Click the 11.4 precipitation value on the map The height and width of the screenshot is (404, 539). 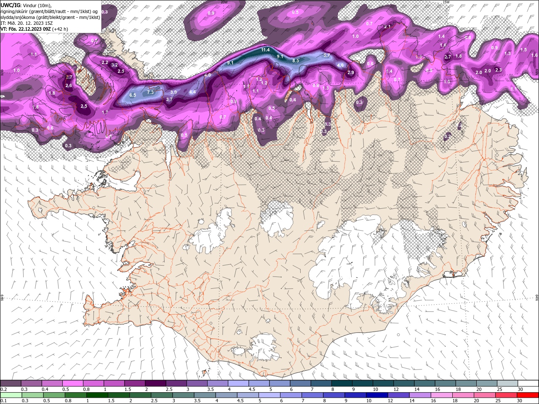pyautogui.click(x=265, y=50)
